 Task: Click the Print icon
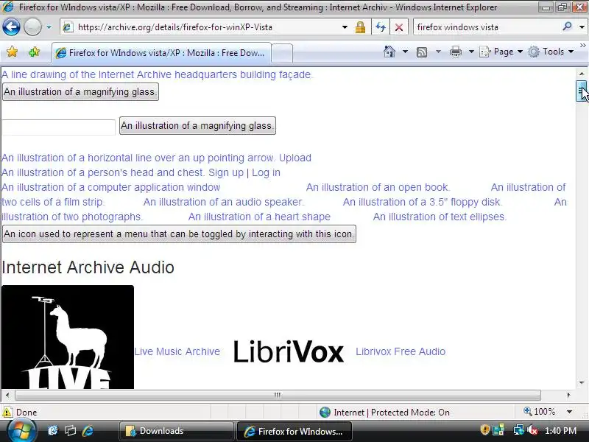coord(455,52)
